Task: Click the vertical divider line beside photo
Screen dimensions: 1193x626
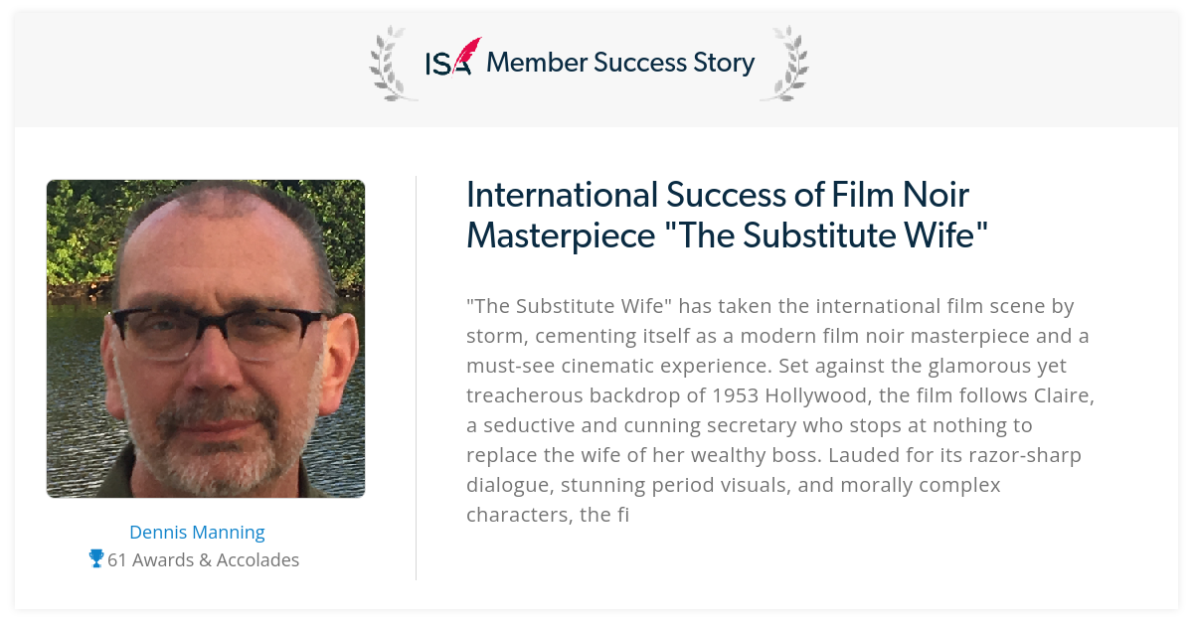Action: click(416, 378)
